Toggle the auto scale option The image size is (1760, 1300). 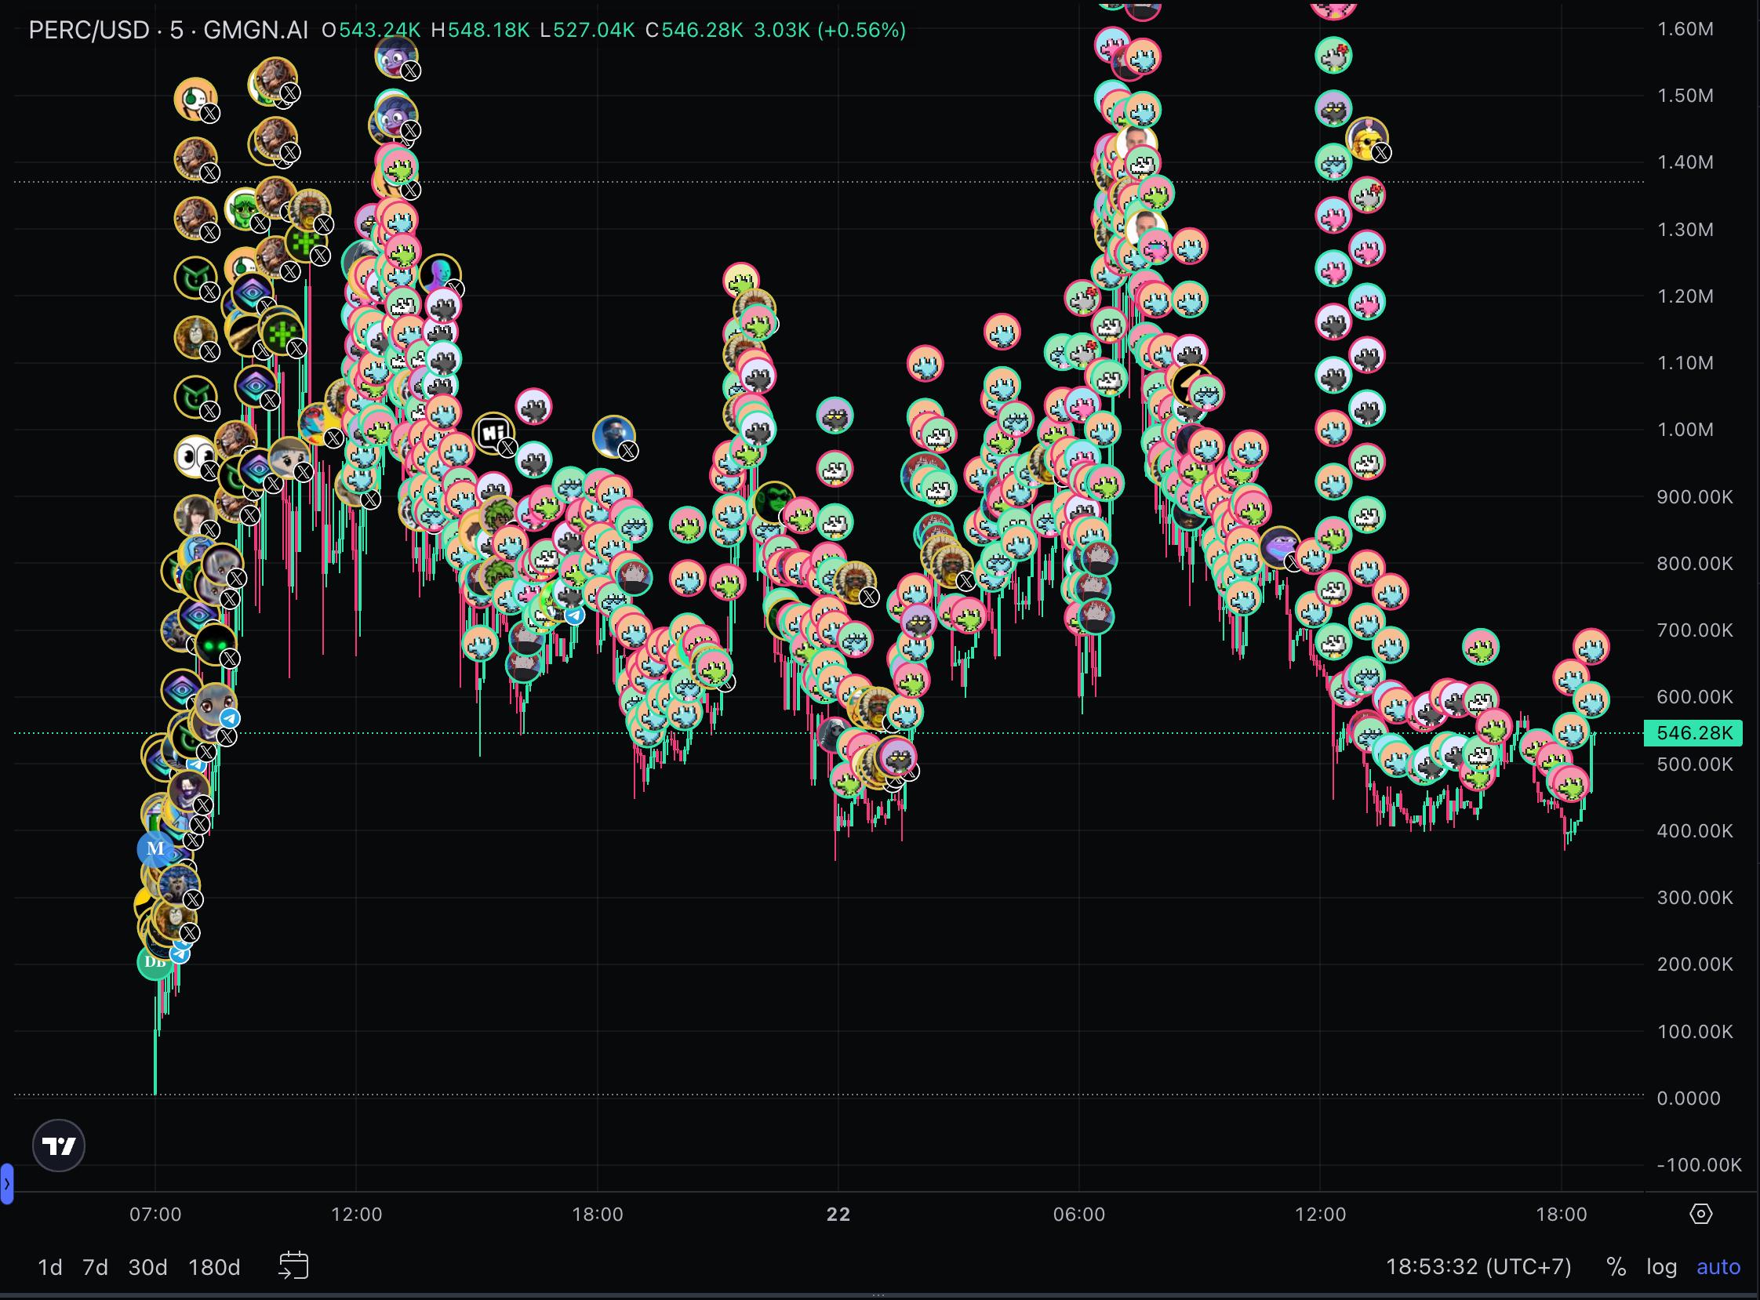click(1718, 1266)
